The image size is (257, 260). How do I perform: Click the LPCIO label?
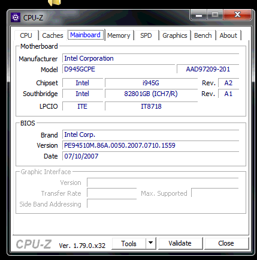(49, 106)
